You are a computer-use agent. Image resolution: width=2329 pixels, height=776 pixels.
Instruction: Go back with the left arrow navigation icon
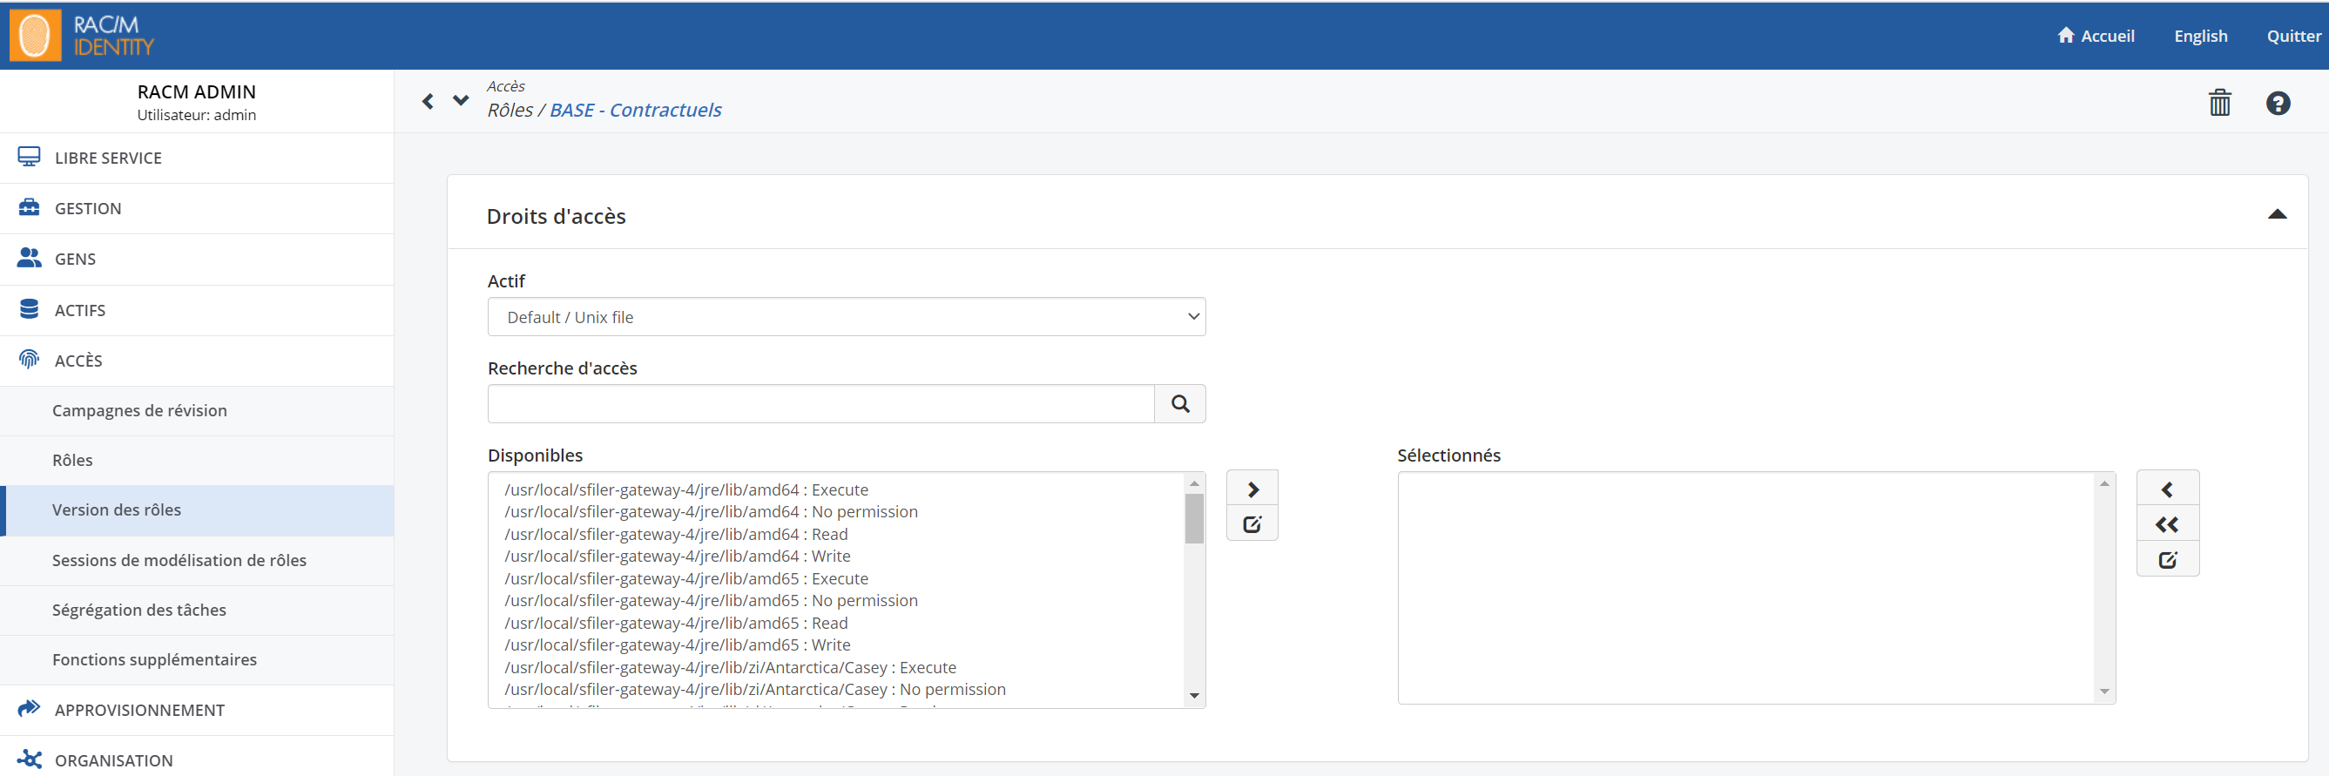[428, 101]
